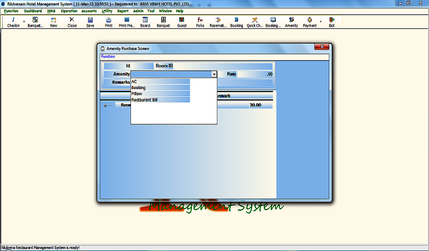Click the Print toolbar icon
Viewport: 429px width, 251px height.
pyautogui.click(x=108, y=22)
